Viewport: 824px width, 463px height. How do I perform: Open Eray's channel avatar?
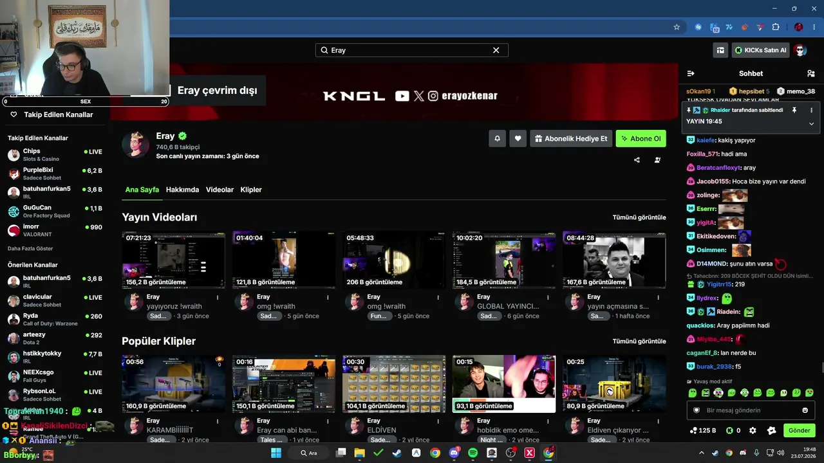point(136,145)
